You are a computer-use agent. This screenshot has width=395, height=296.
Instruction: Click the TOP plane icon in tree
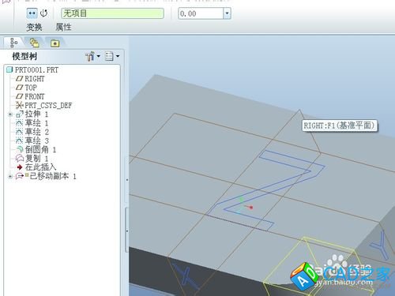click(20, 88)
